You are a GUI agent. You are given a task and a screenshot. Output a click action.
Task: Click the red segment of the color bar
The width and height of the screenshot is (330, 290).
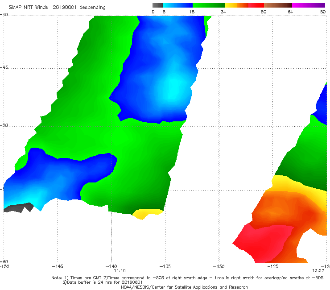tap(256, 5)
